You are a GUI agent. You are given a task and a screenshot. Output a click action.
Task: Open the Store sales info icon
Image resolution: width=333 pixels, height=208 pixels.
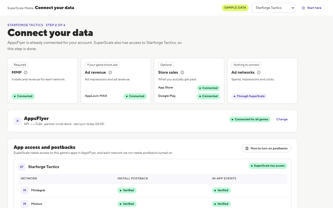(182, 72)
